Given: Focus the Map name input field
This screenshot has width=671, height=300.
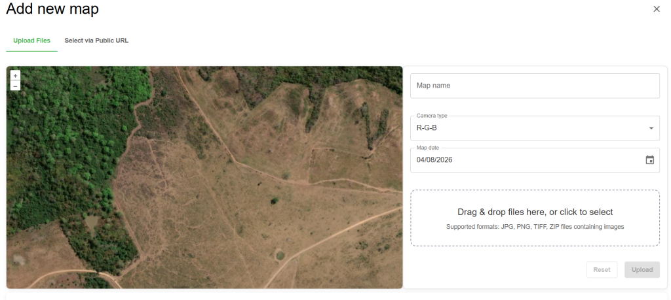Looking at the screenshot, I should [x=535, y=86].
